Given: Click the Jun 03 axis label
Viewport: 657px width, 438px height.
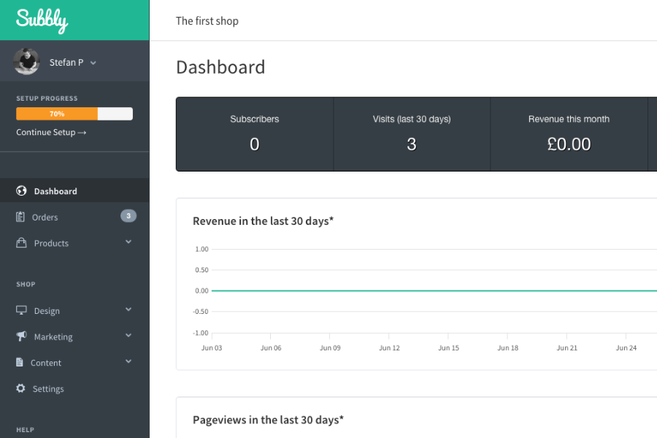Looking at the screenshot, I should [212, 348].
